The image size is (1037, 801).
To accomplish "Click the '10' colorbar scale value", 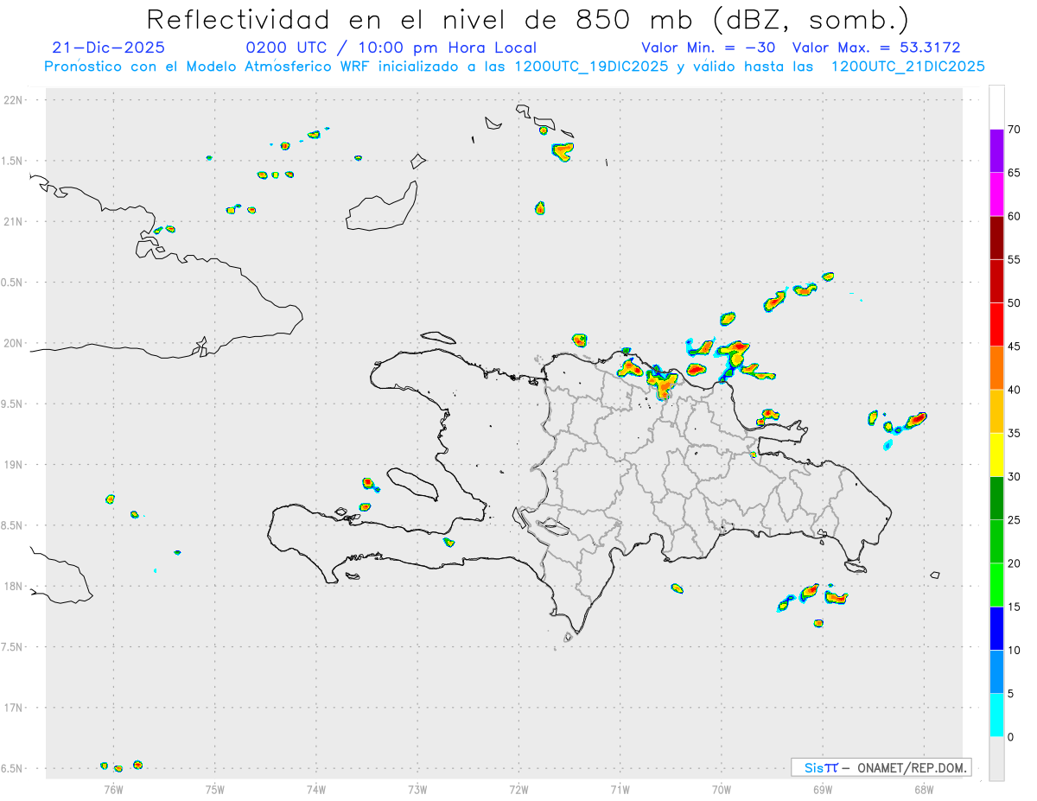I will [x=1014, y=651].
